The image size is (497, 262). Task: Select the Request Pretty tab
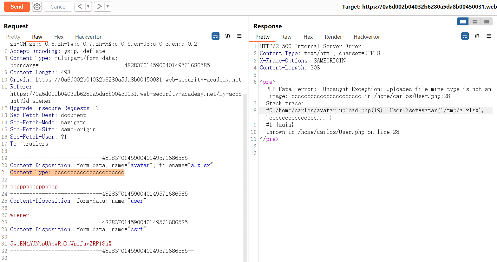(x=13, y=37)
